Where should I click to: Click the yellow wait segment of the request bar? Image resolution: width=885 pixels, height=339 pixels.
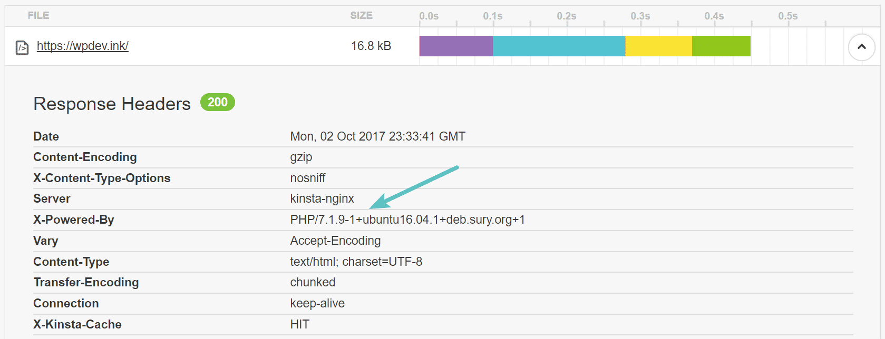pos(658,46)
